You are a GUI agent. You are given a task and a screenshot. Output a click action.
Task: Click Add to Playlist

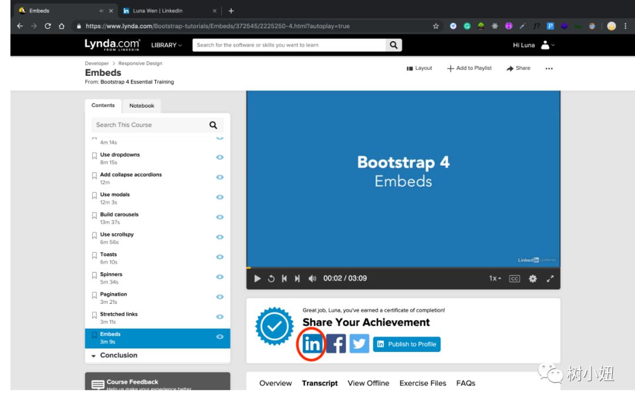click(469, 68)
